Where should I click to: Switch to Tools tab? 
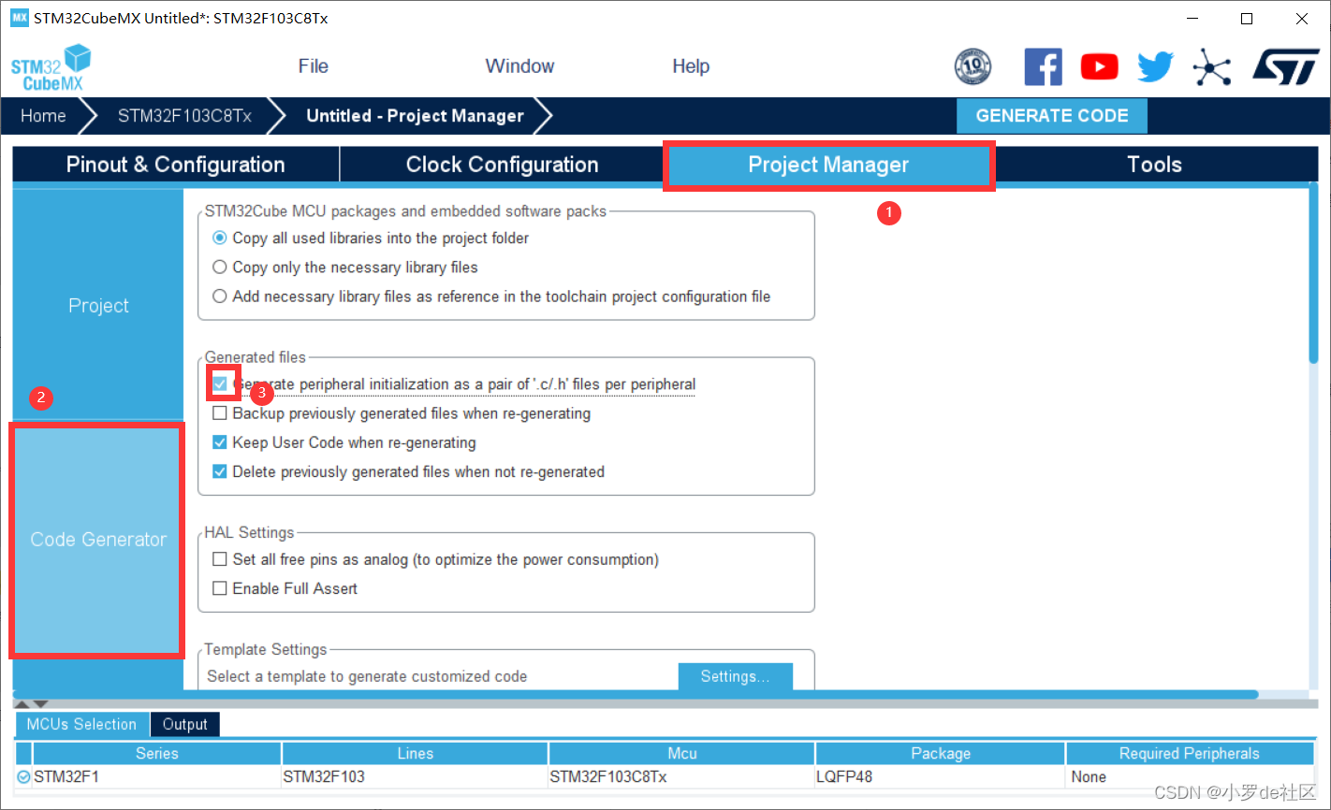pyautogui.click(x=1154, y=165)
